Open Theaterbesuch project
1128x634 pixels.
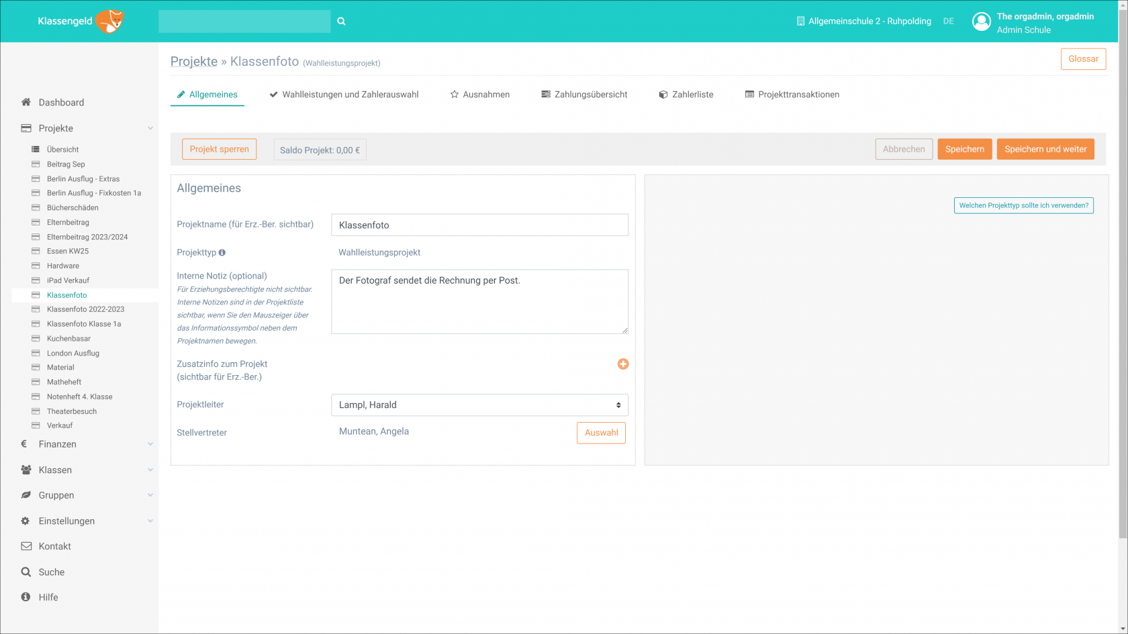tap(72, 411)
